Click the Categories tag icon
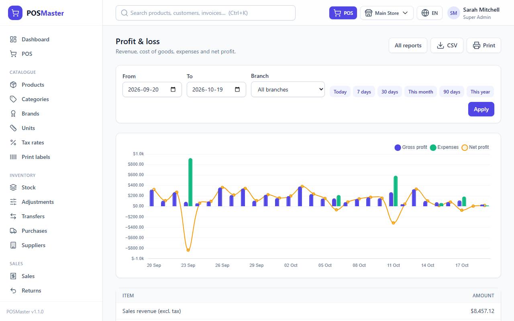 point(13,99)
